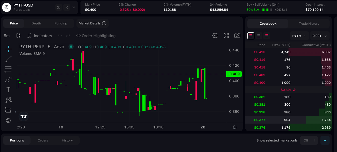Viewport: 337px width, 152px height.
Task: Click the Buy / Sell Volume ratio bar
Action: point(267,10)
